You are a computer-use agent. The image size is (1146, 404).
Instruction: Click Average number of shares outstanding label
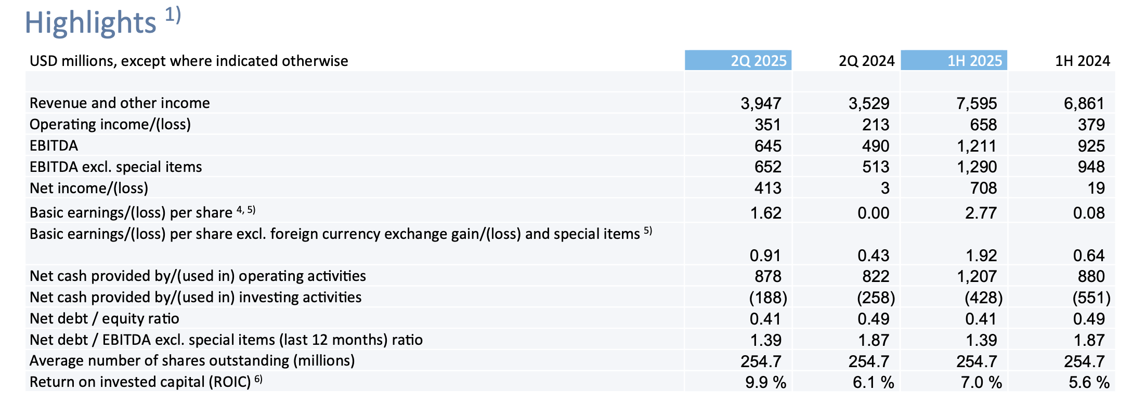point(192,360)
